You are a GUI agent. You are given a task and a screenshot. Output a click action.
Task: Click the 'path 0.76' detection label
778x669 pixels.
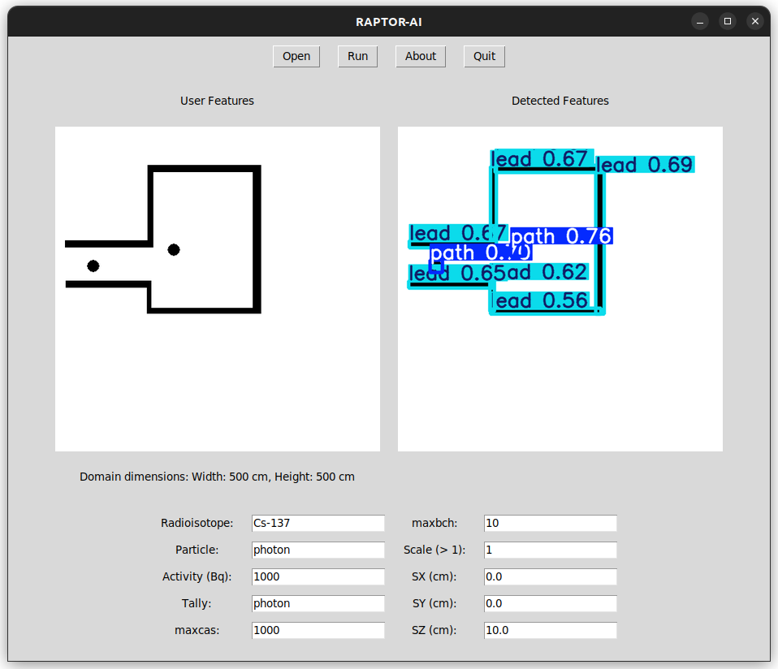pyautogui.click(x=561, y=236)
